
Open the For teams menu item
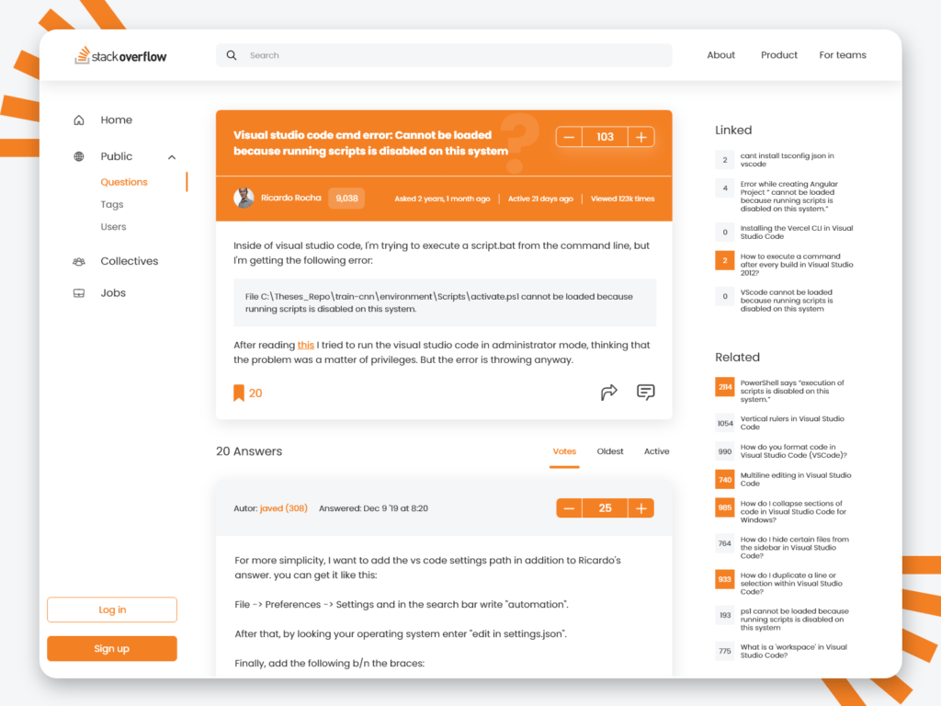point(843,55)
